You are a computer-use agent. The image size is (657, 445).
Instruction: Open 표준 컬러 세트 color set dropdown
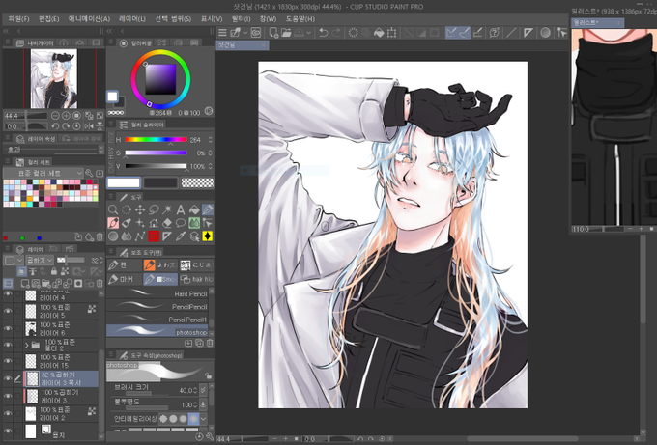pos(43,173)
